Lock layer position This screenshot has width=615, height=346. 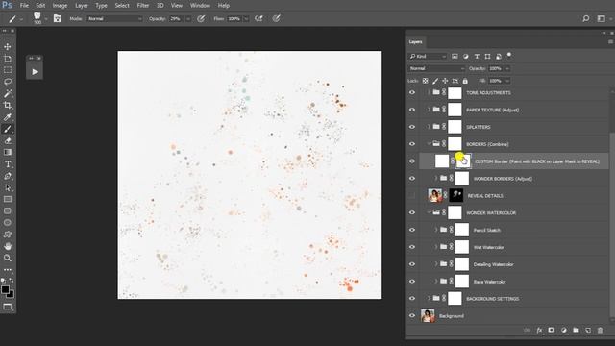[445, 81]
